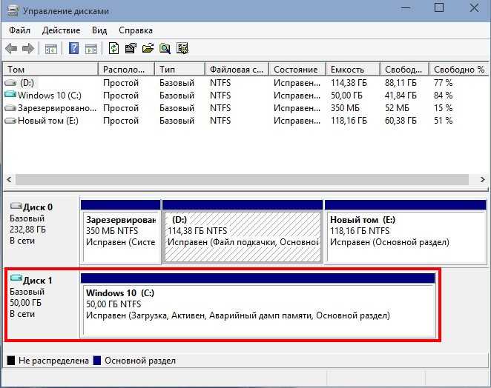Click the Refresh toolbar icon

[114, 48]
